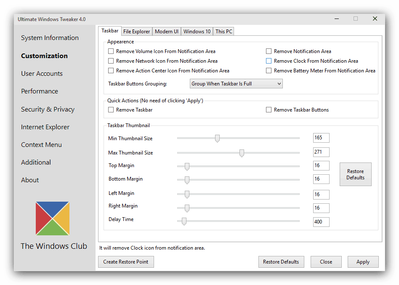
Task: Select Customization in the sidebar
Action: 45,56
